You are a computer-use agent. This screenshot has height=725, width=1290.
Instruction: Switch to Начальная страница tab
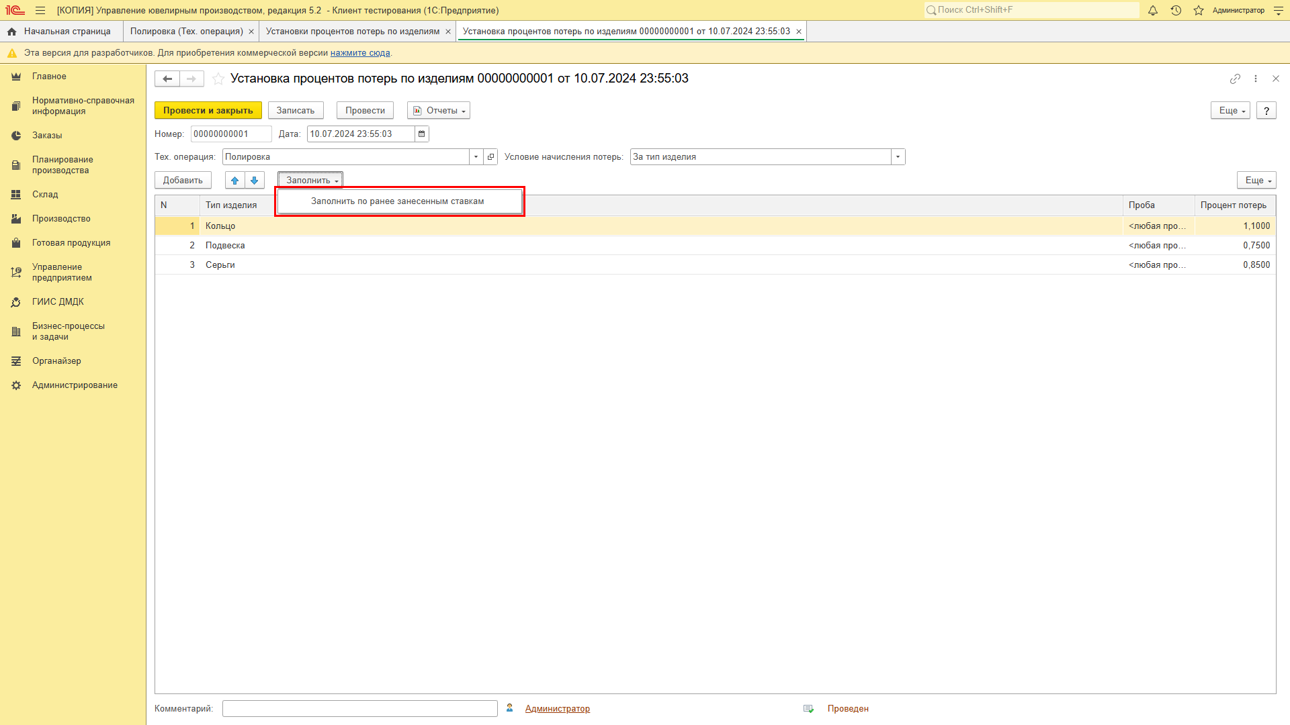click(x=61, y=32)
